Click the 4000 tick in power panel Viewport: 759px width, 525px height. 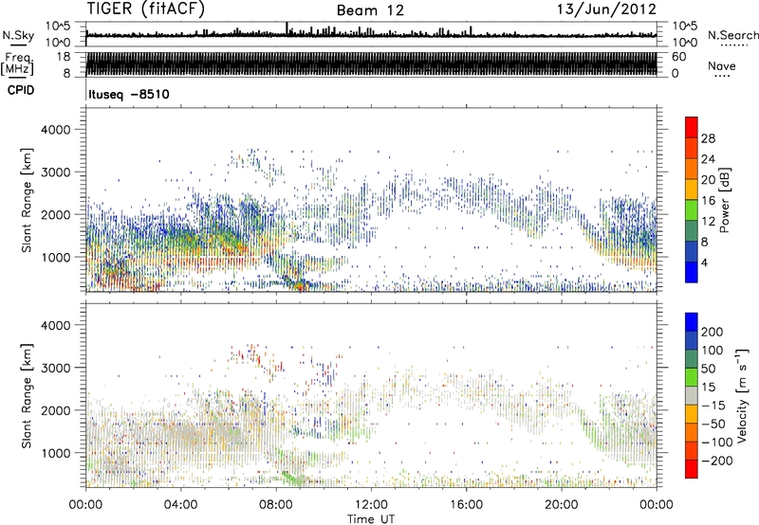pyautogui.click(x=56, y=130)
